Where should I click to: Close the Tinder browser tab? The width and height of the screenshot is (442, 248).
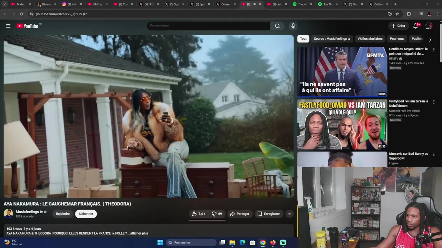(29, 4)
